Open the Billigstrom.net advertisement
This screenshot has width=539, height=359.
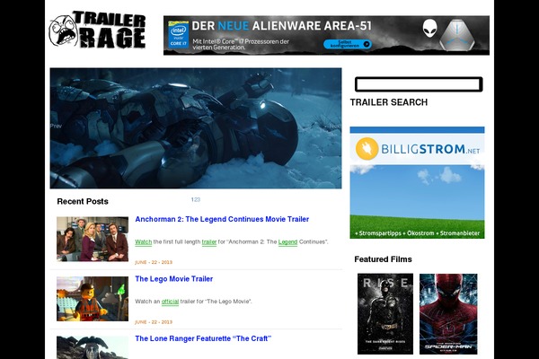click(418, 182)
